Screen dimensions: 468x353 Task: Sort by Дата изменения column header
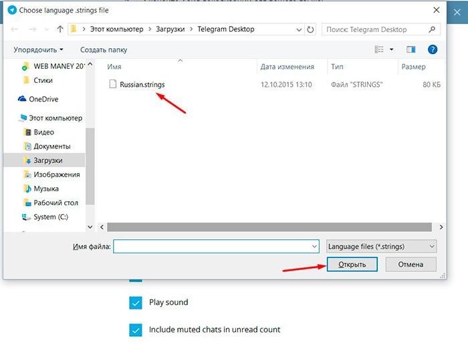click(287, 67)
